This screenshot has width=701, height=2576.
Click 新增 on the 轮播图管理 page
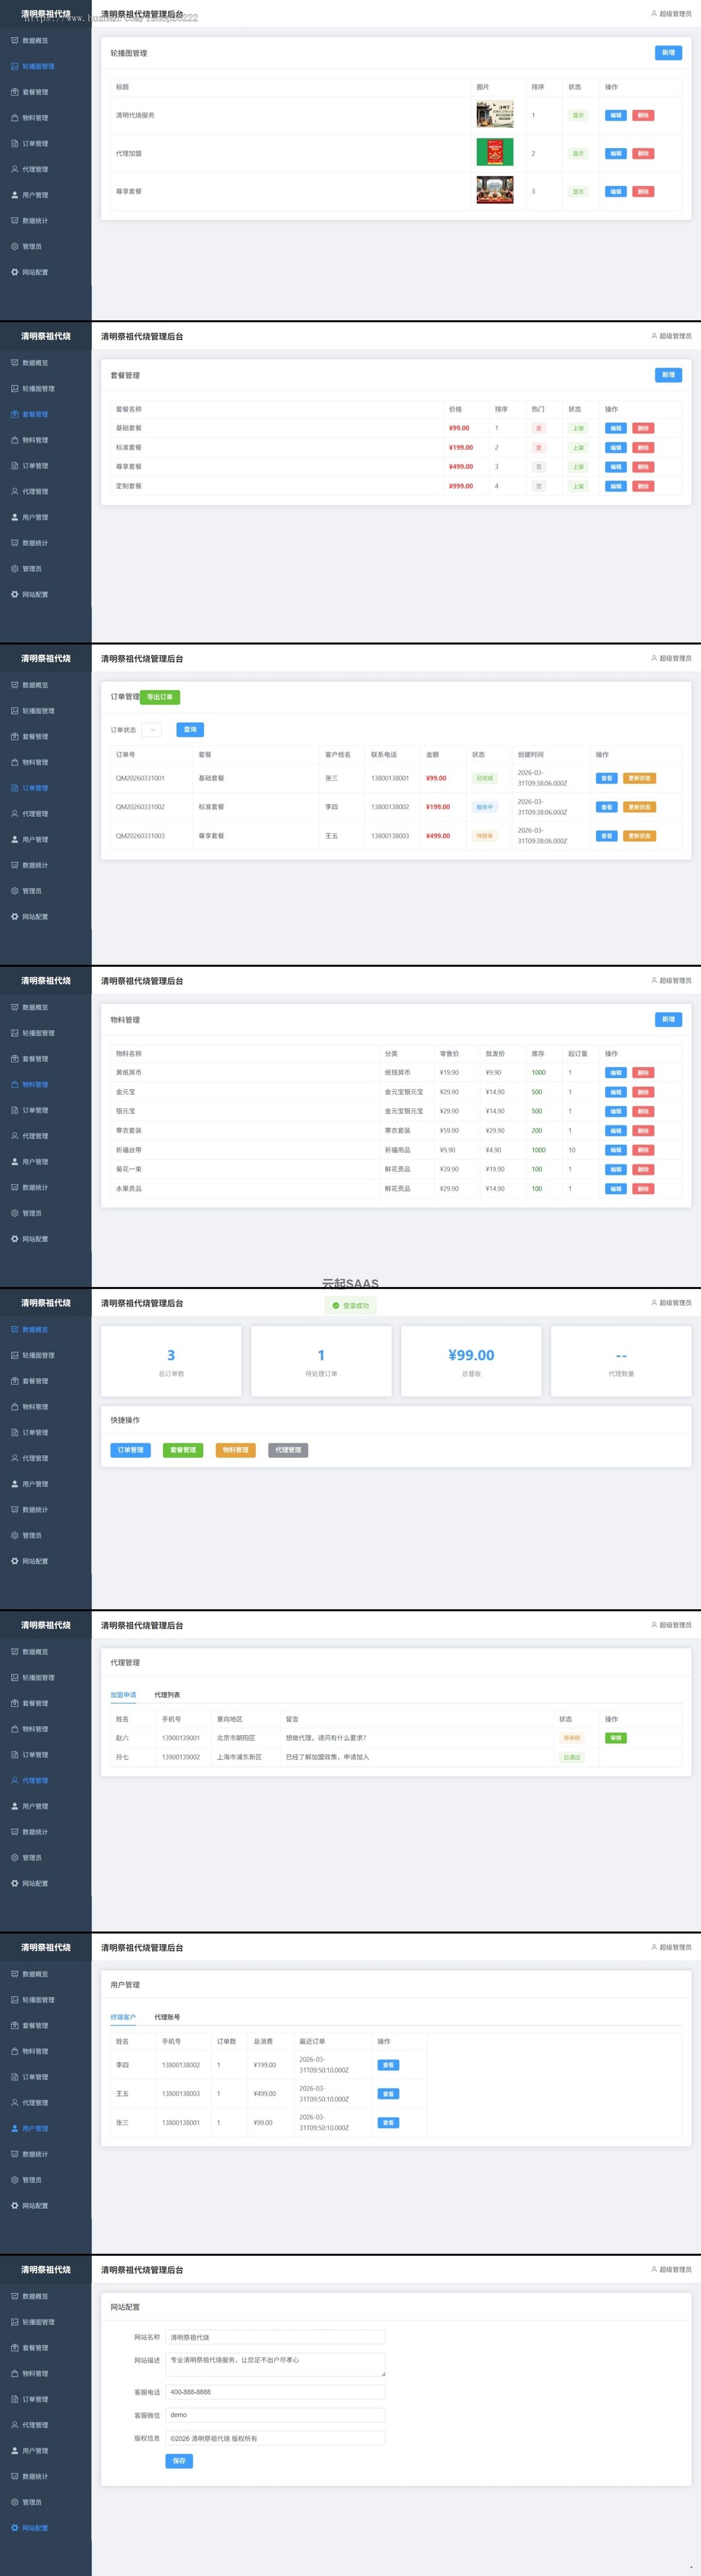[x=668, y=53]
